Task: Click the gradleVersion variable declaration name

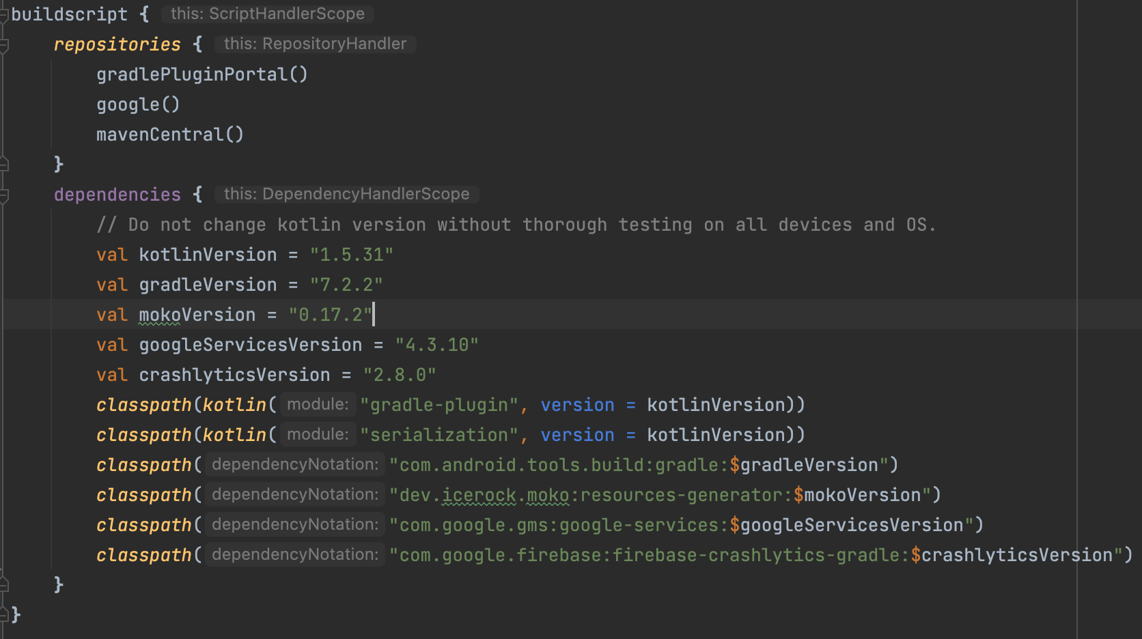Action: (208, 285)
